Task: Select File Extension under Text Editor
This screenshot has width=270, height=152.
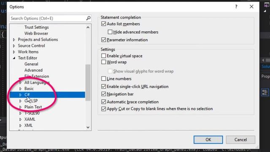Action: (37, 76)
